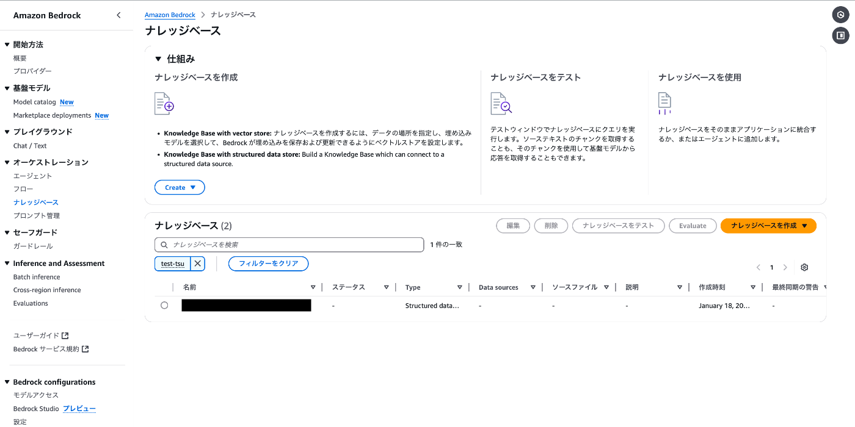This screenshot has width=855, height=427.
Task: Click the ナレッジベースをテスト button
Action: [618, 226]
